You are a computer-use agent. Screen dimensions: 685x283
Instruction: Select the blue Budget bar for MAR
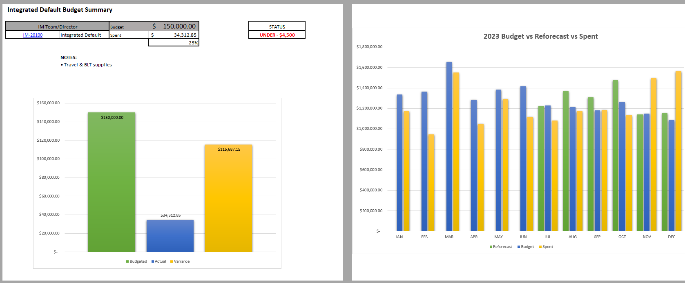coord(449,147)
